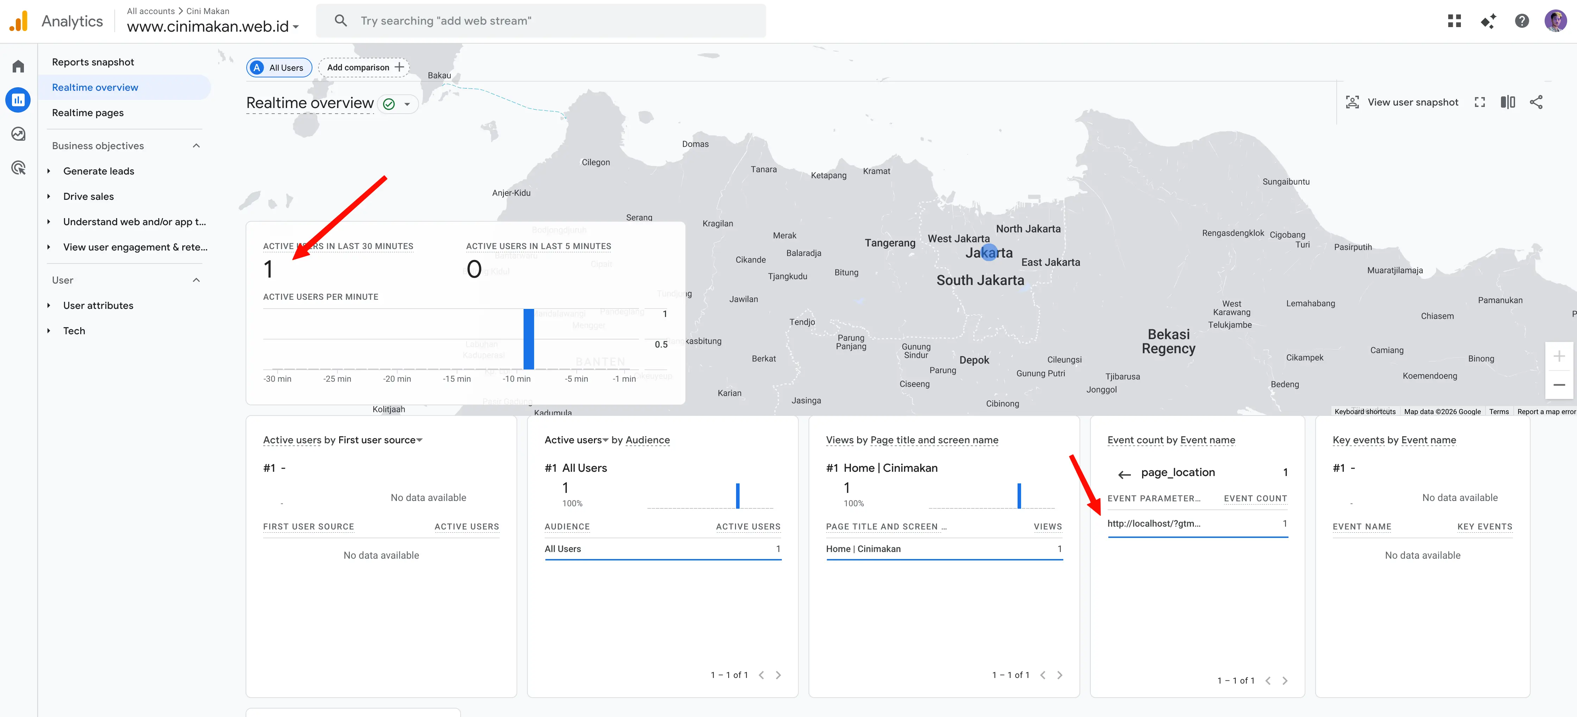Viewport: 1577px width, 717px height.
Task: Next page arrow in Views by Page title card
Action: (1060, 675)
